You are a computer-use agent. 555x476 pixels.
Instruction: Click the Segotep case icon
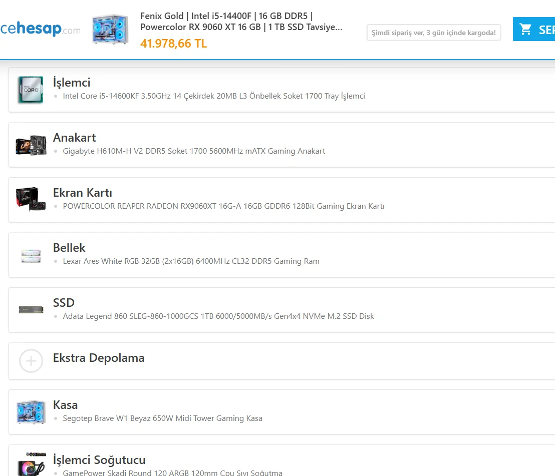[31, 412]
